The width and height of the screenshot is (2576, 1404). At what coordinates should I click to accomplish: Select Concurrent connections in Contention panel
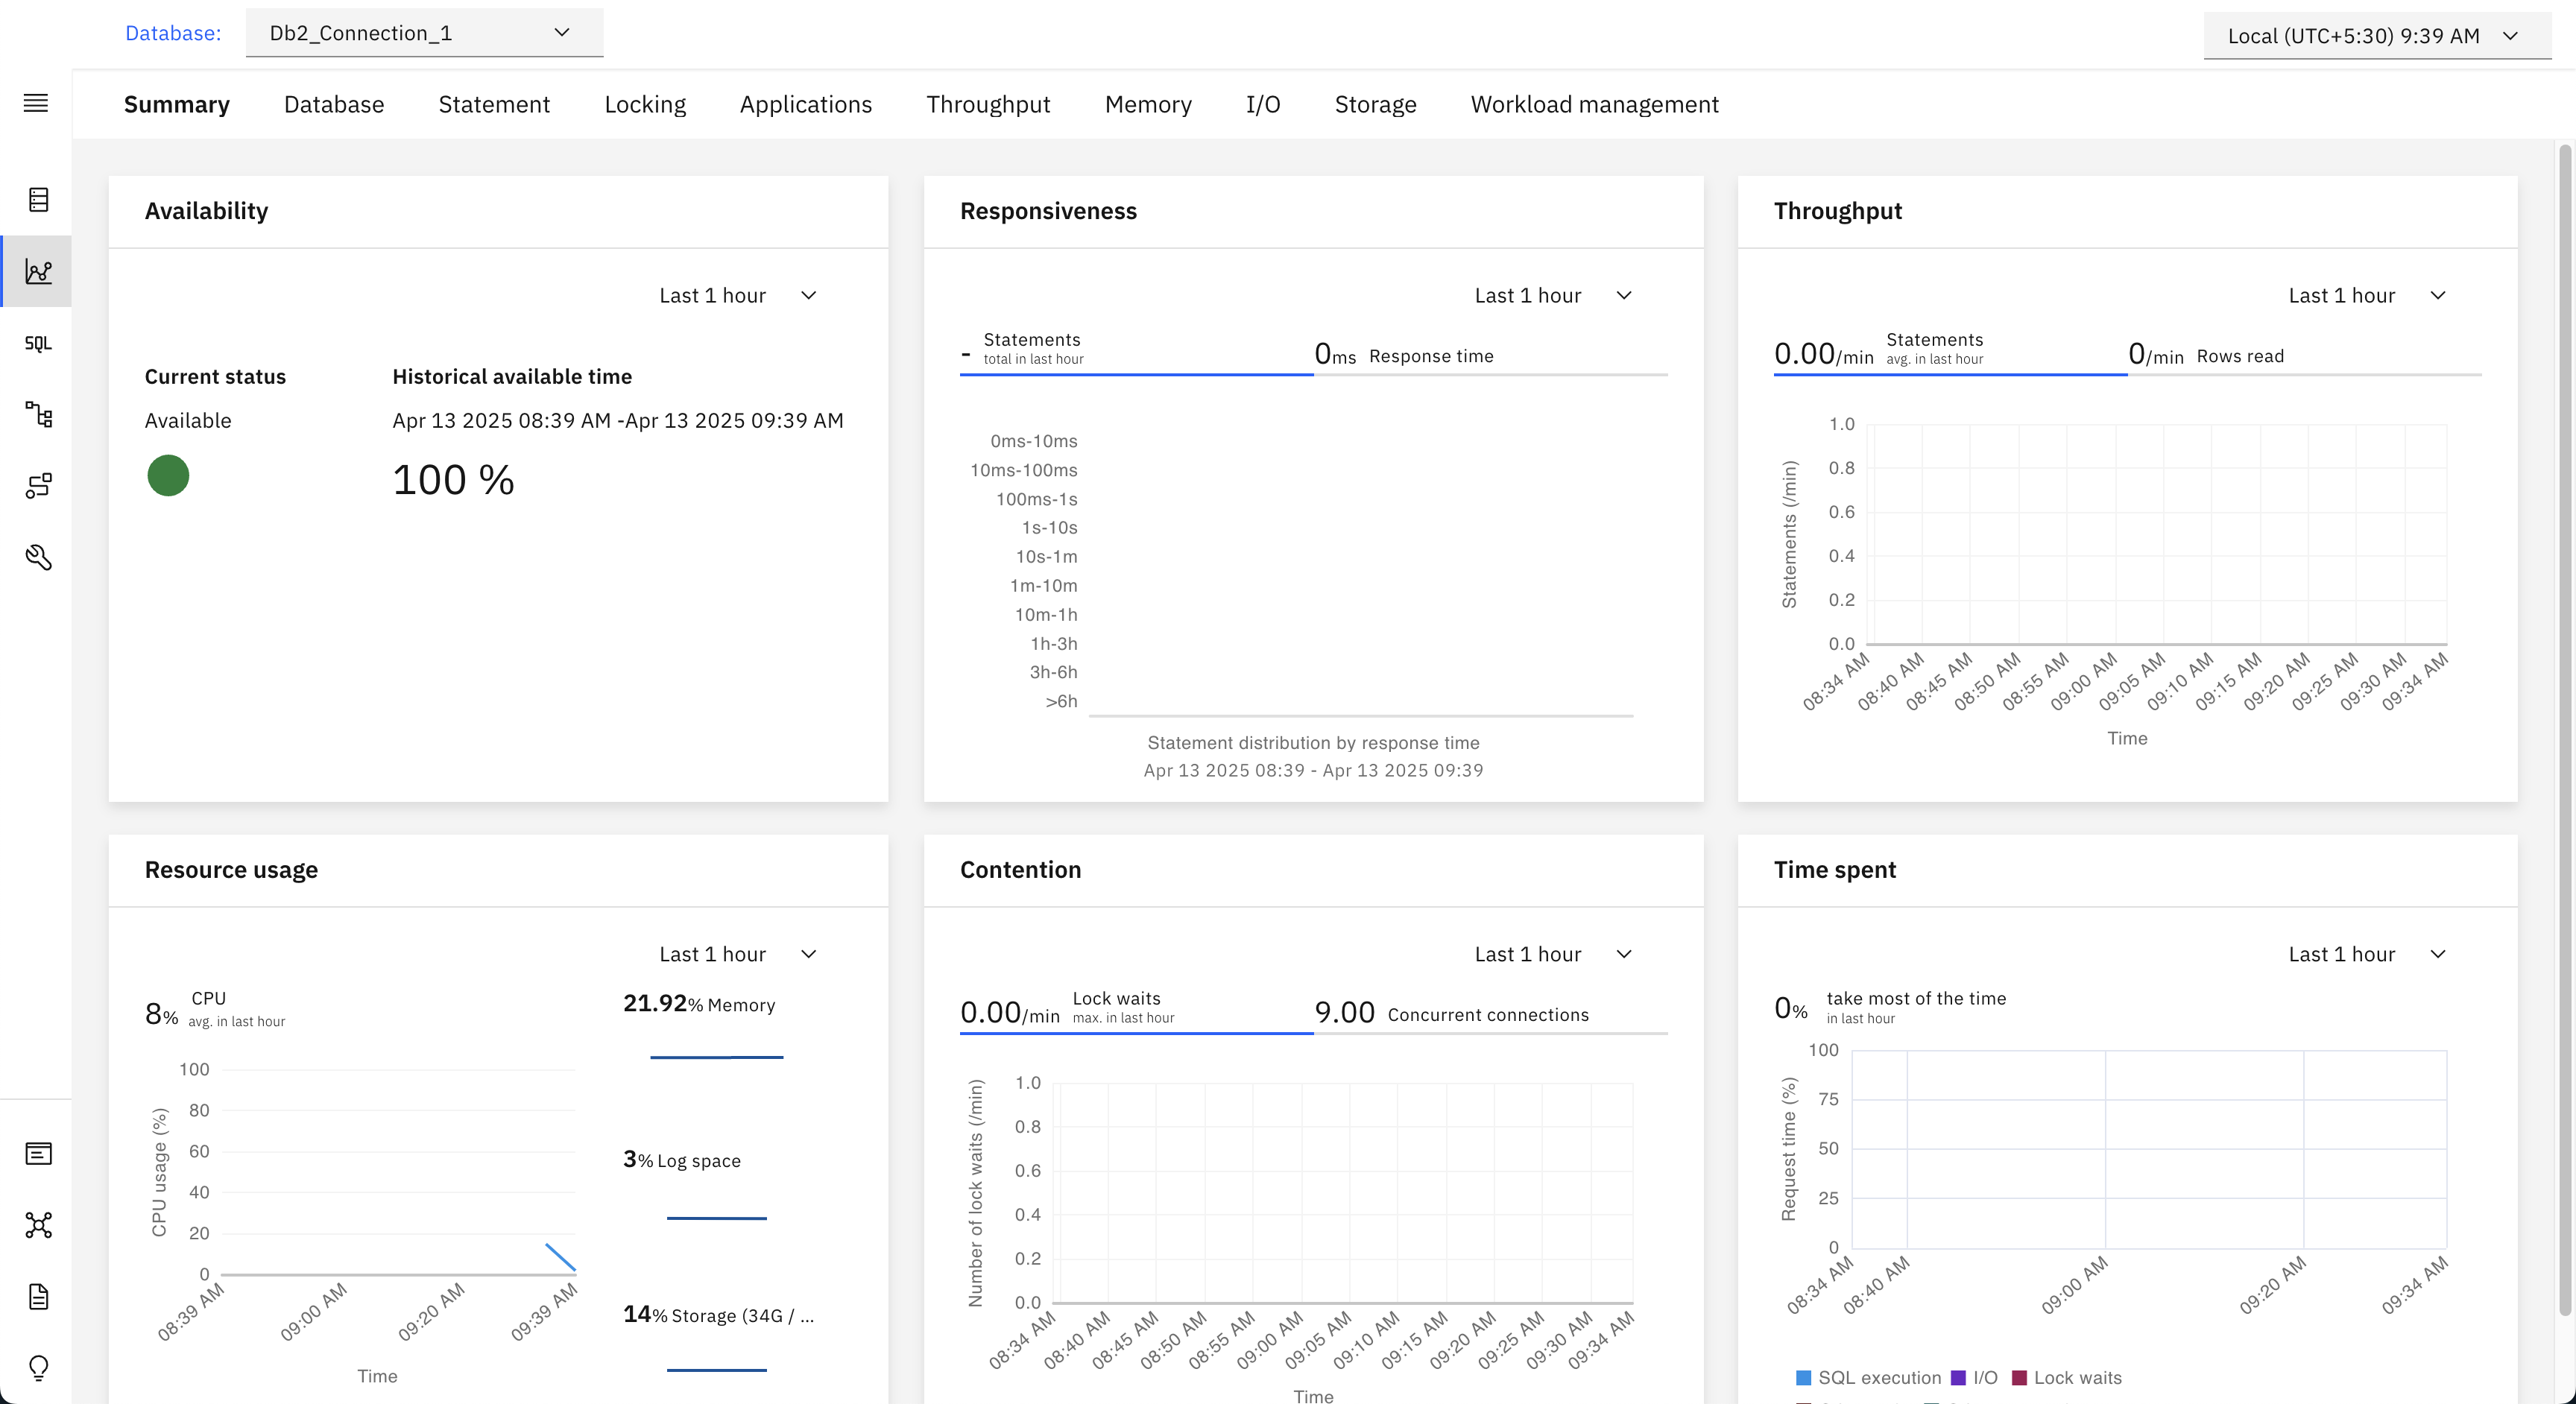(1450, 1013)
